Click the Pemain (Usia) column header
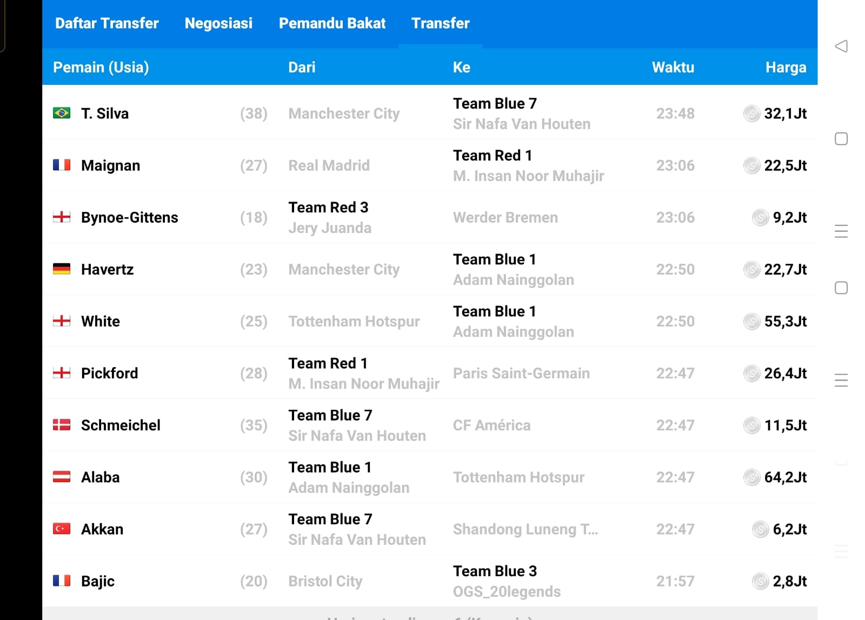The width and height of the screenshot is (865, 620). 101,67
